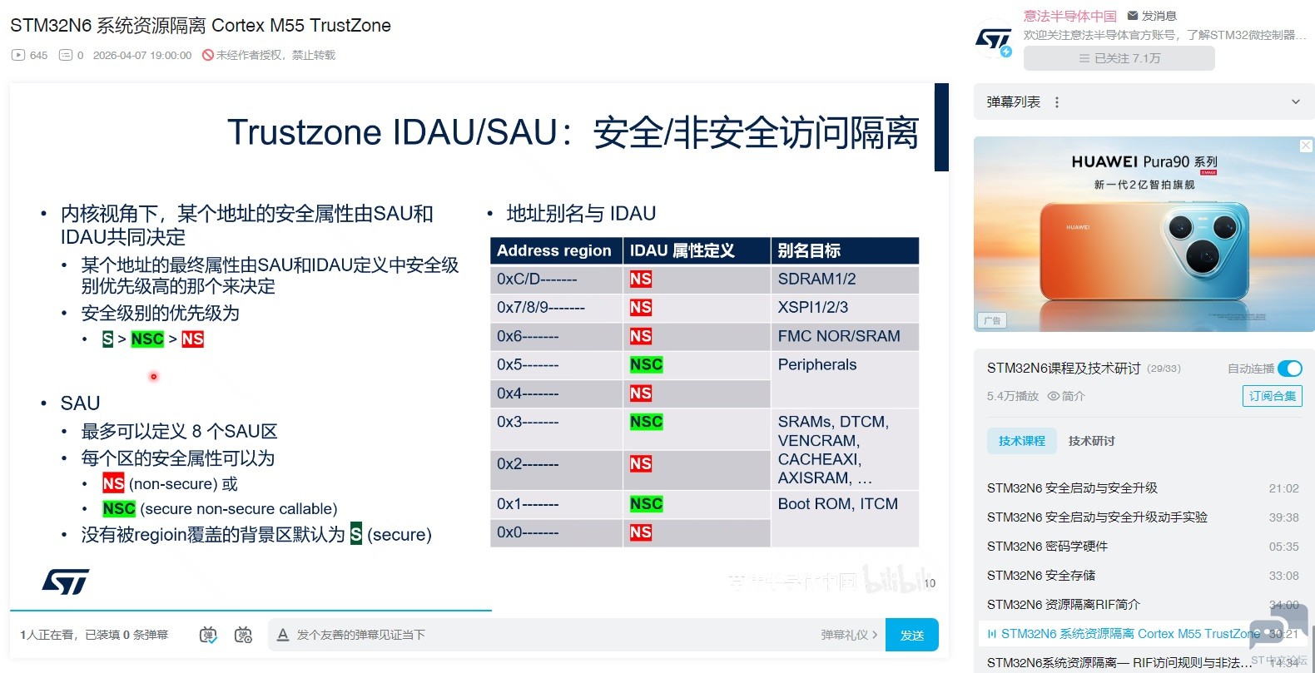This screenshot has width=1315, height=673.
Task: Click the 广告 ad label
Action: 993,320
